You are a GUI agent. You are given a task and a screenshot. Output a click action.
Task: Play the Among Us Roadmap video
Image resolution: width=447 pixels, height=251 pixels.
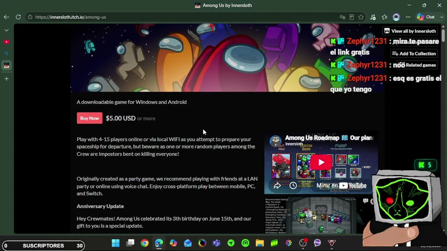[x=321, y=162]
